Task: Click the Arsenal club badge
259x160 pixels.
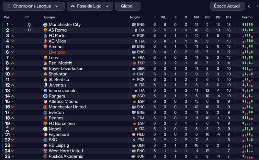Action: [45, 46]
